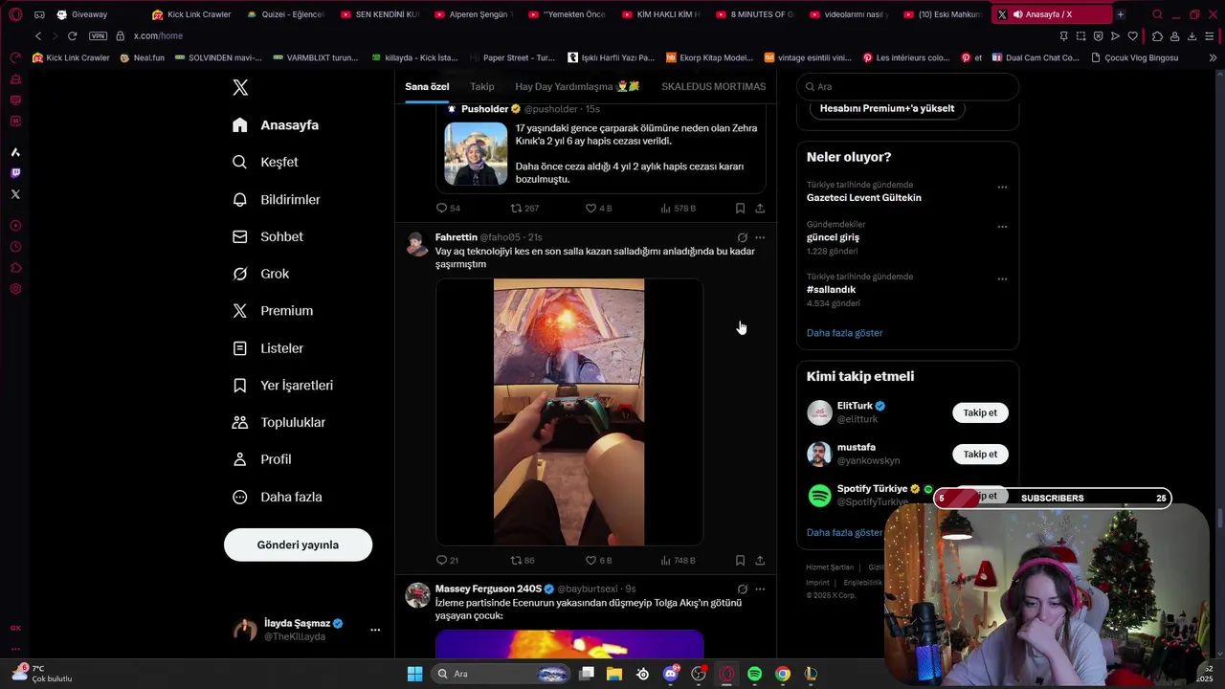
Task: Click the X logo in the sidebar
Action: [240, 87]
